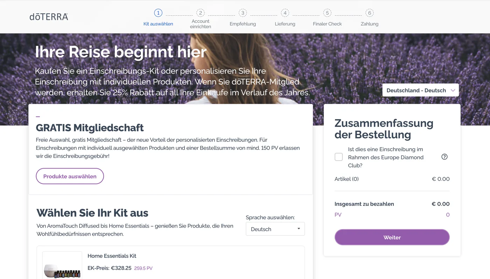
Task: Click the GRATIS Mitgliedschaft heading
Action: coord(90,128)
